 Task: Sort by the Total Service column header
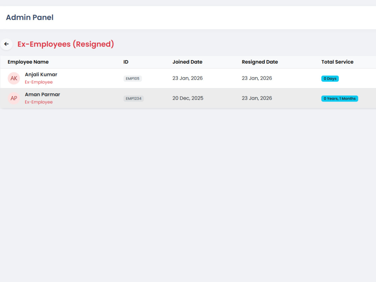(x=337, y=62)
